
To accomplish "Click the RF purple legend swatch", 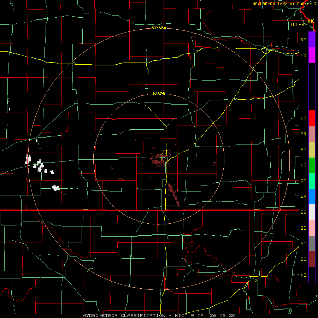I will click(312, 40).
